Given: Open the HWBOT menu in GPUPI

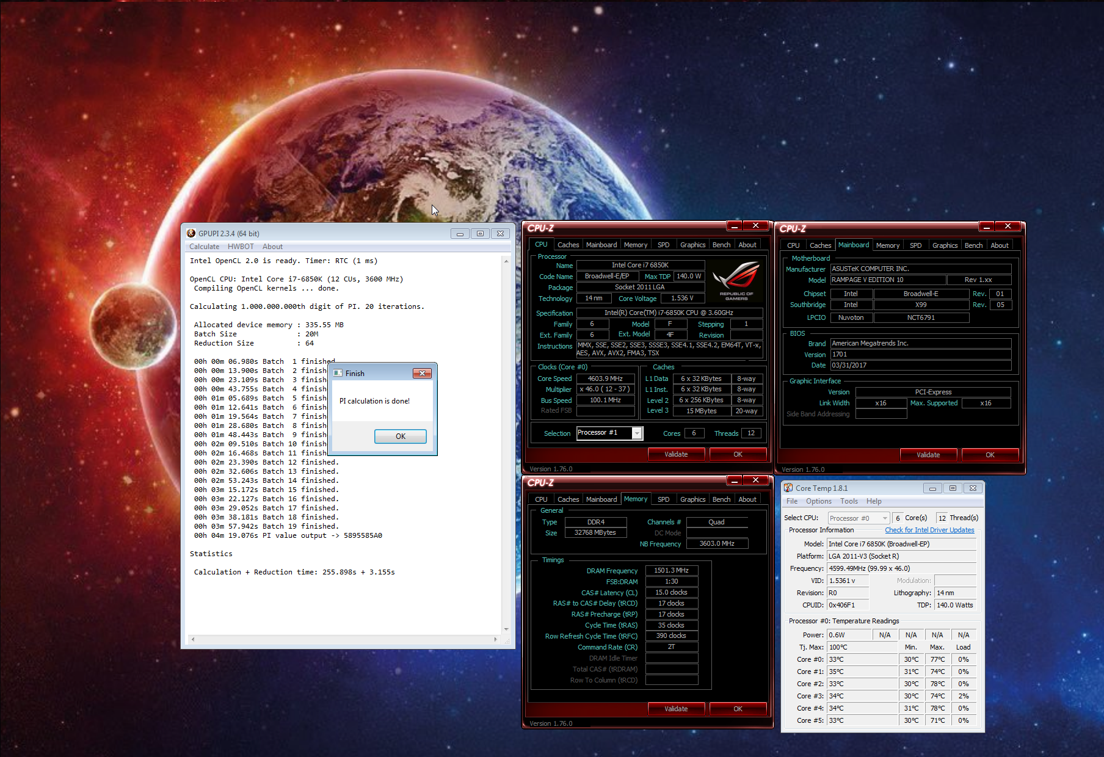Looking at the screenshot, I should 241,247.
